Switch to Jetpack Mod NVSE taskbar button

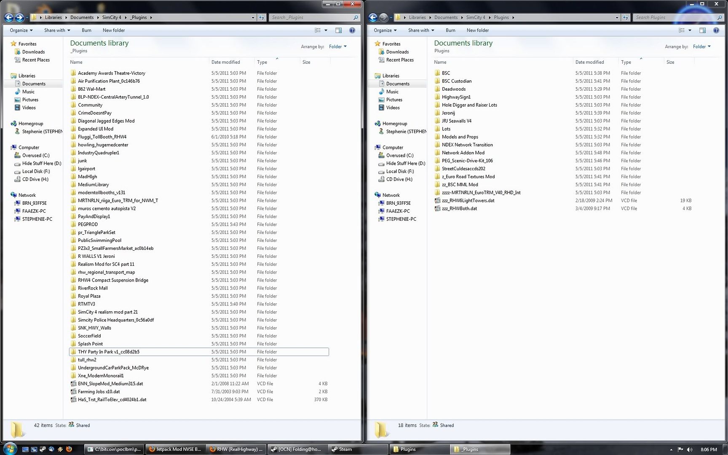coord(175,449)
